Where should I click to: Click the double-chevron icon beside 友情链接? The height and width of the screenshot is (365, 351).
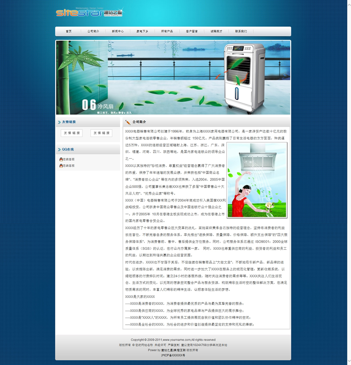[59, 122]
